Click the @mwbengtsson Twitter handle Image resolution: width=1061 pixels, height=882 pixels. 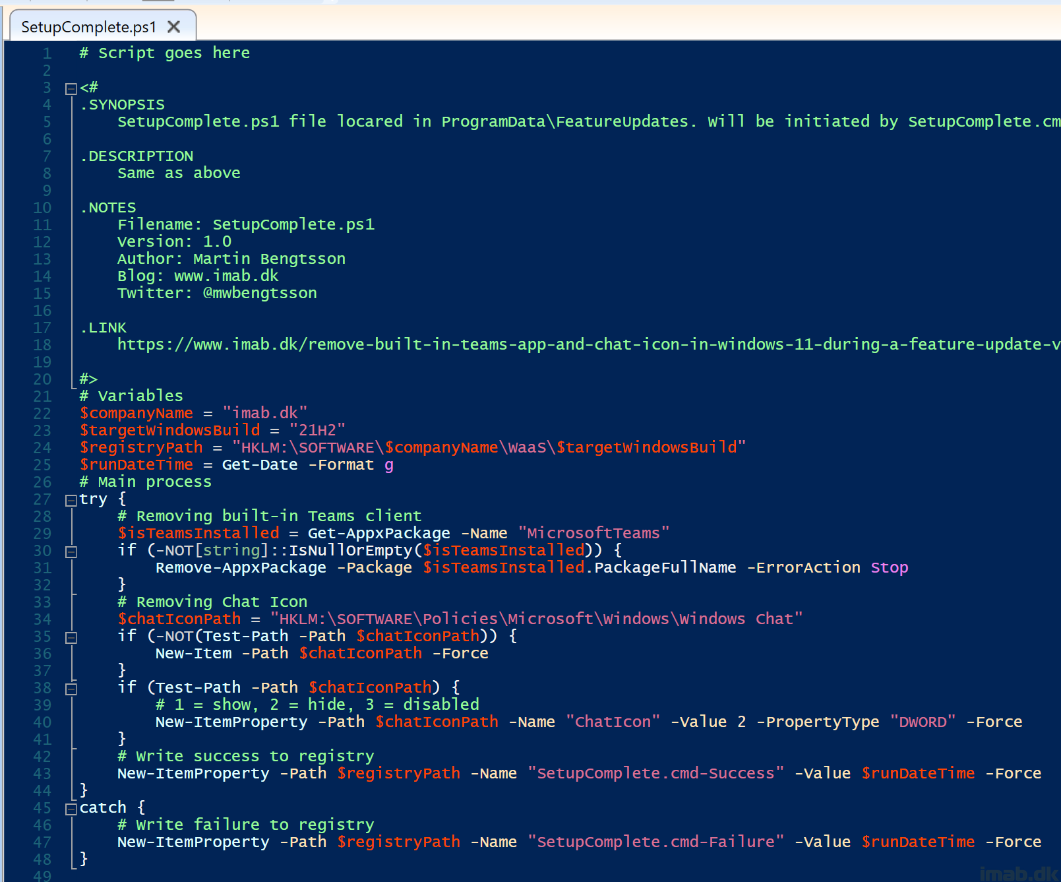tap(260, 293)
